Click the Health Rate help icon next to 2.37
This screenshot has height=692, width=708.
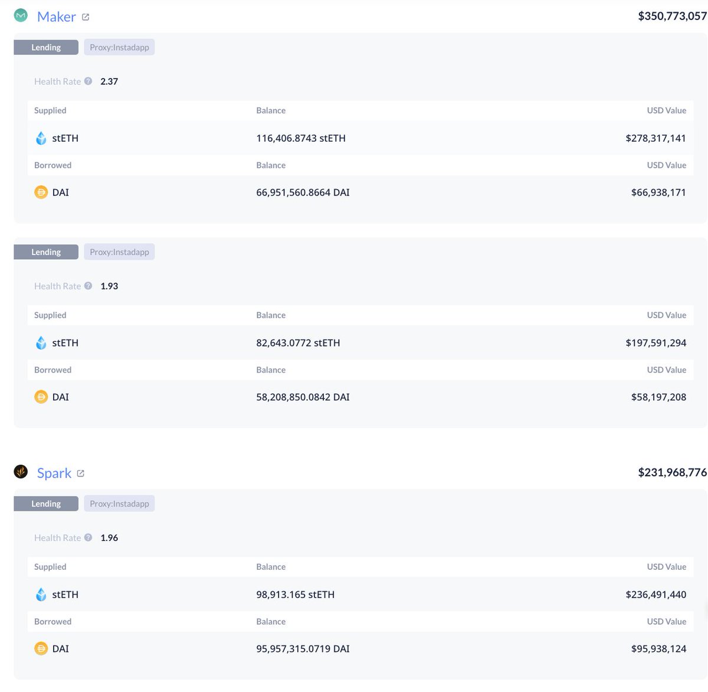(x=88, y=81)
